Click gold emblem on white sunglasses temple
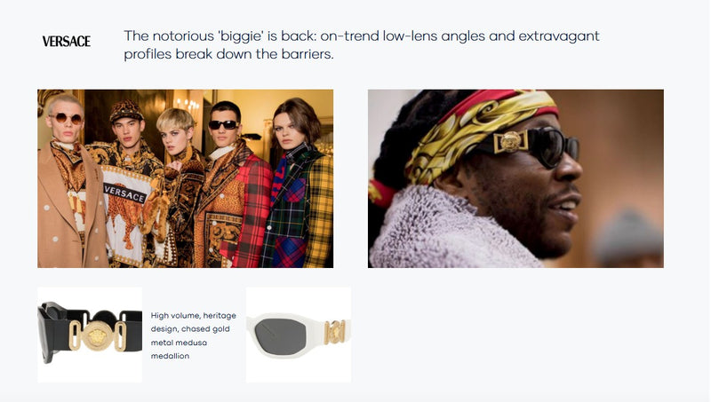Viewport: 711px width, 402px height. click(x=335, y=332)
